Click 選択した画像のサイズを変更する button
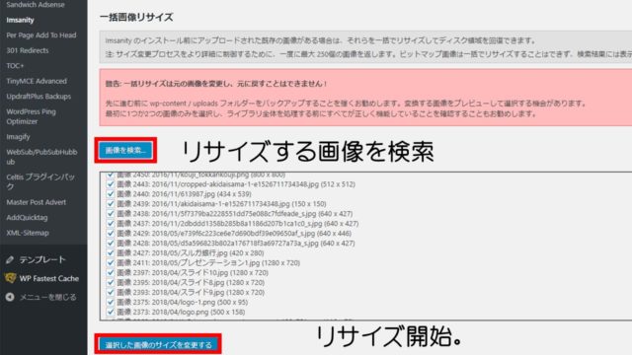The image size is (632, 355). (x=158, y=344)
